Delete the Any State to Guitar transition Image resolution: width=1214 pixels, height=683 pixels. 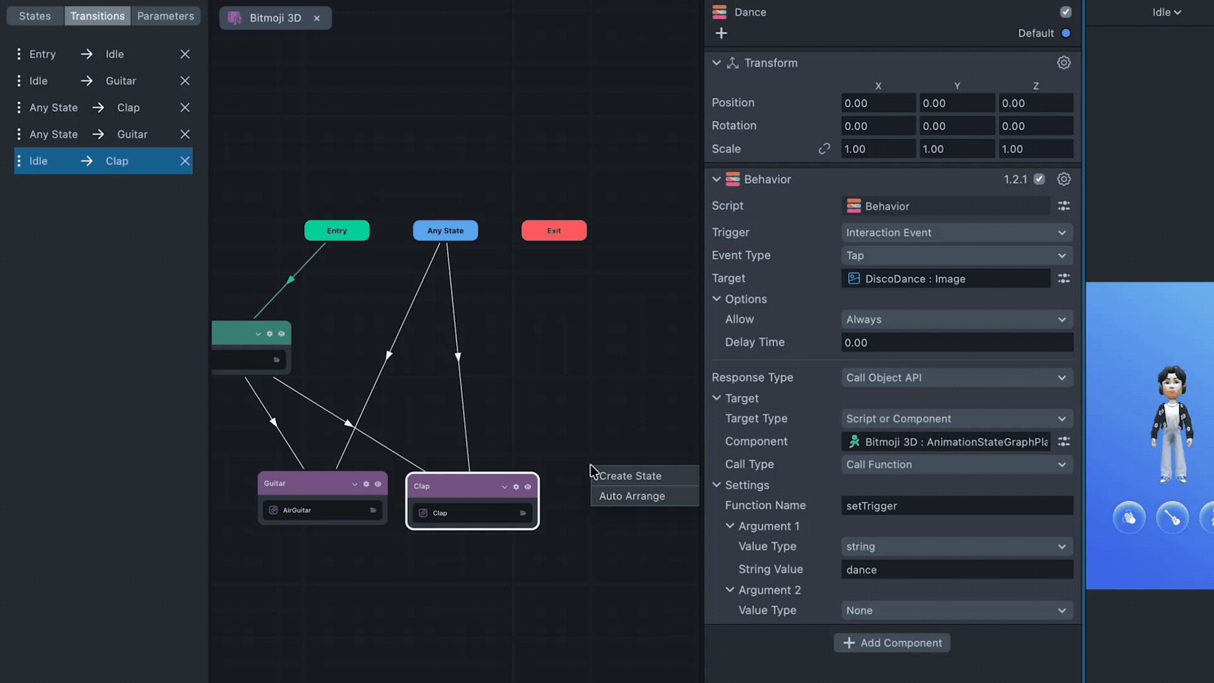[x=185, y=134]
